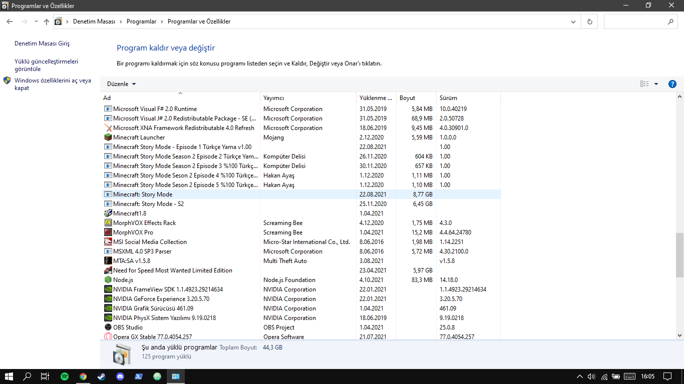Click the Minecraft1.8 program icon
Image resolution: width=684 pixels, height=384 pixels.
pyautogui.click(x=108, y=213)
